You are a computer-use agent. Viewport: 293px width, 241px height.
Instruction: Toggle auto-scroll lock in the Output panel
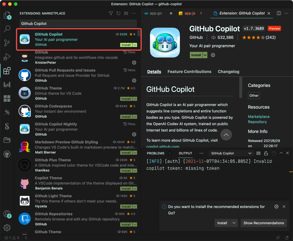[266, 153]
